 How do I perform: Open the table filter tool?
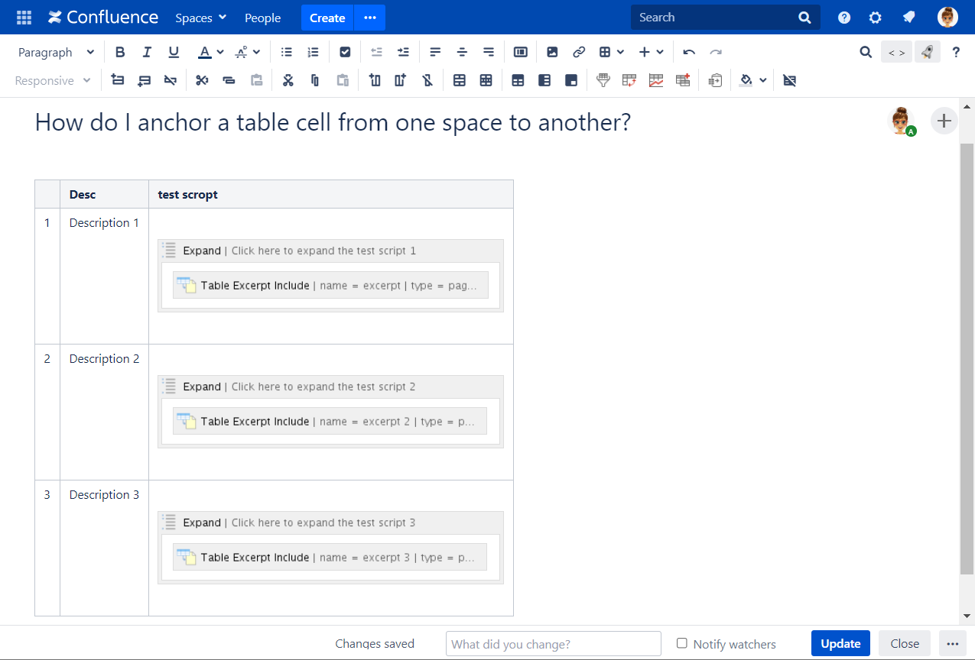point(603,79)
